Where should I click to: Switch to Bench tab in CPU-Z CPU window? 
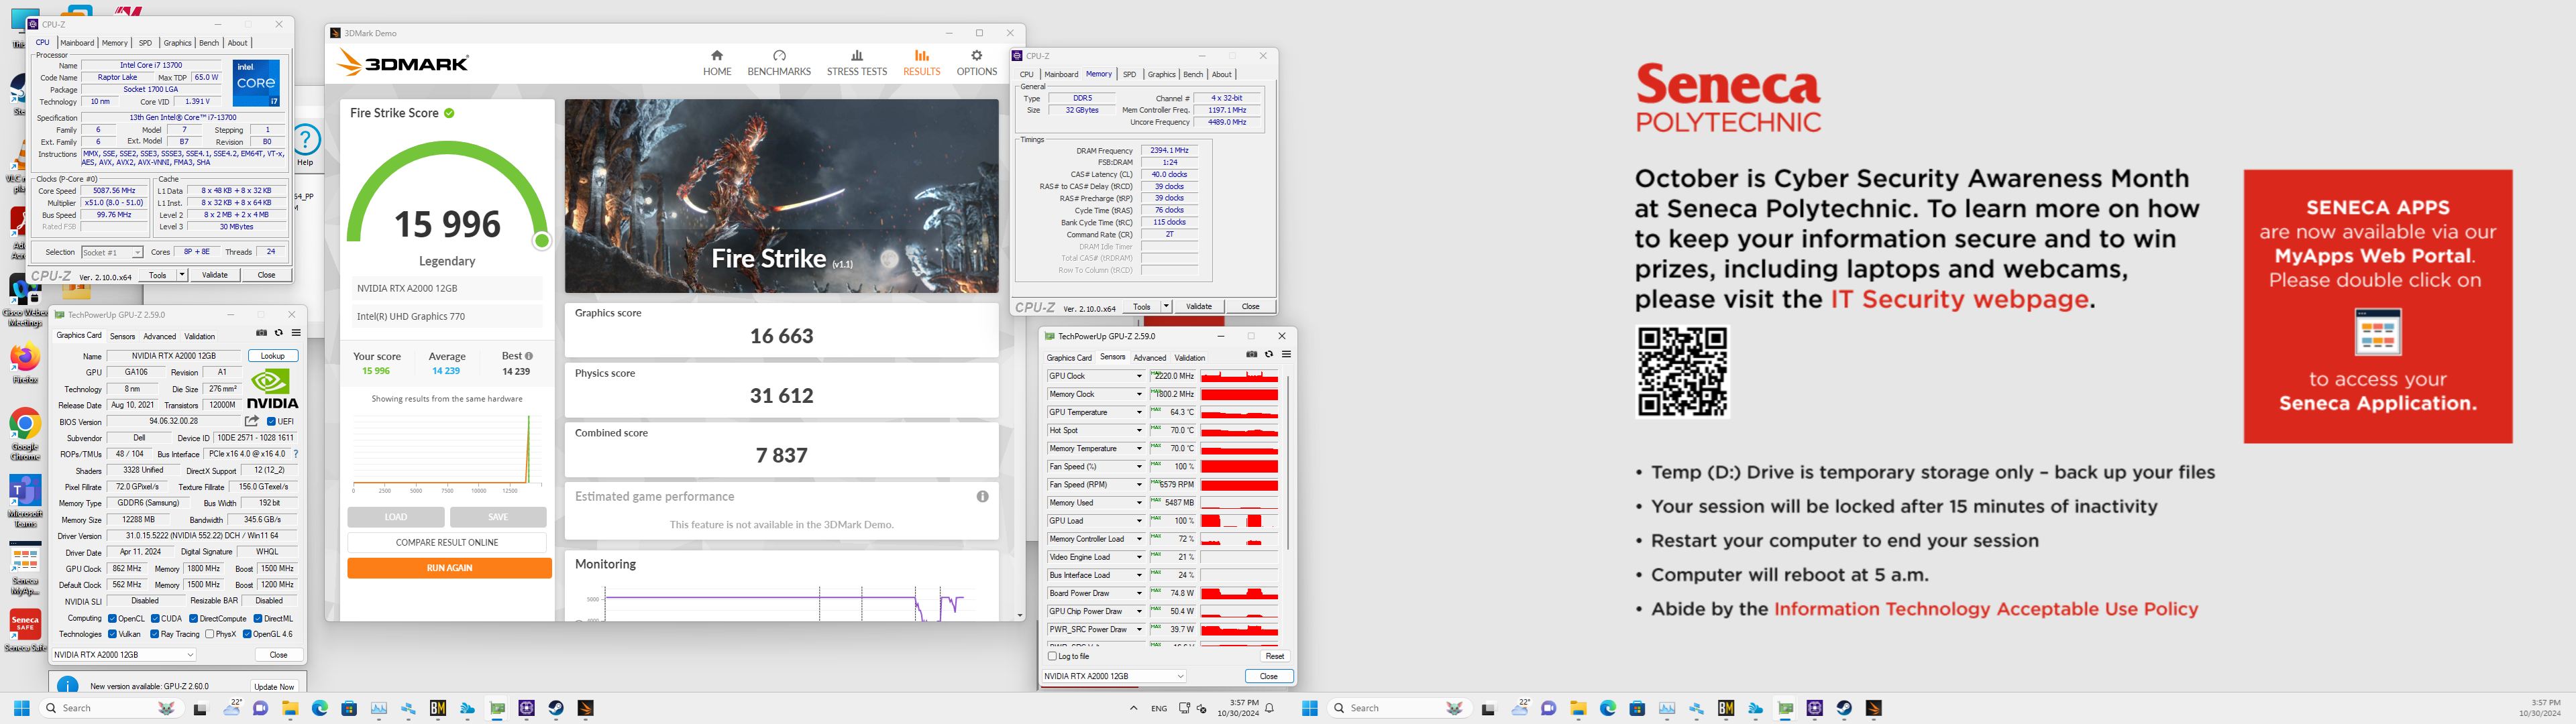(x=208, y=43)
